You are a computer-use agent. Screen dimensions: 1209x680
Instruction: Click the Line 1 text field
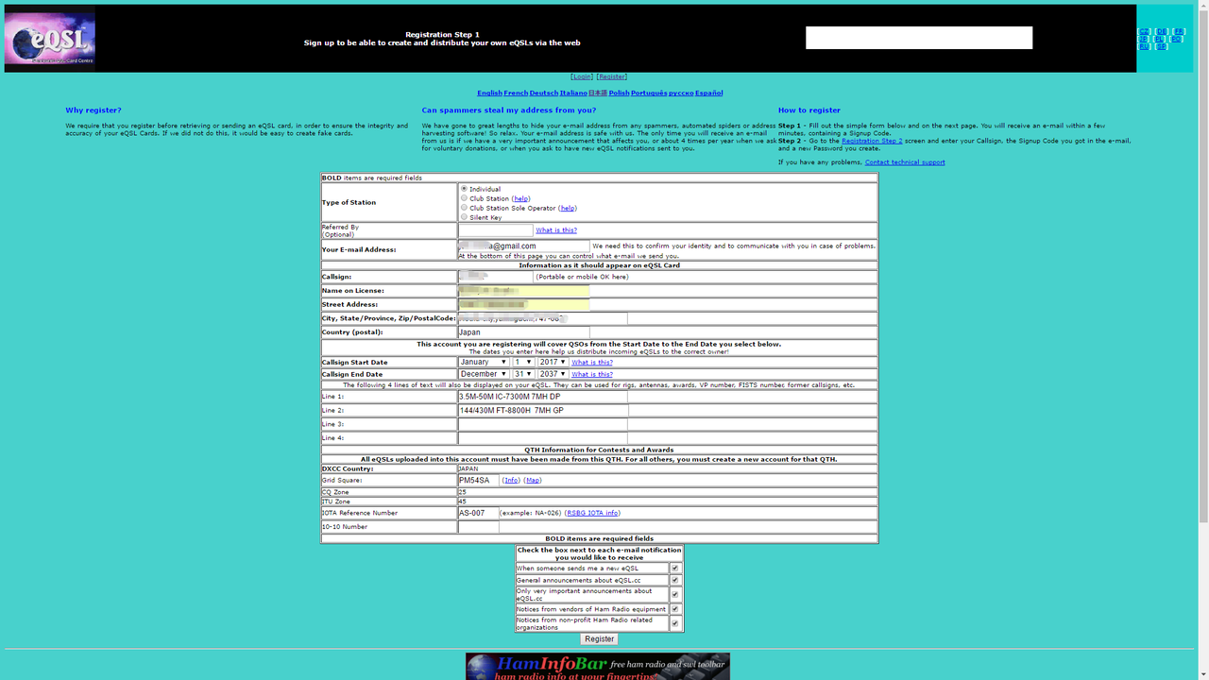click(543, 397)
